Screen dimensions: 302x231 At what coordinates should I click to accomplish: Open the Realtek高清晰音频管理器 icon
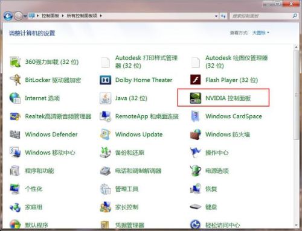click(x=15, y=116)
